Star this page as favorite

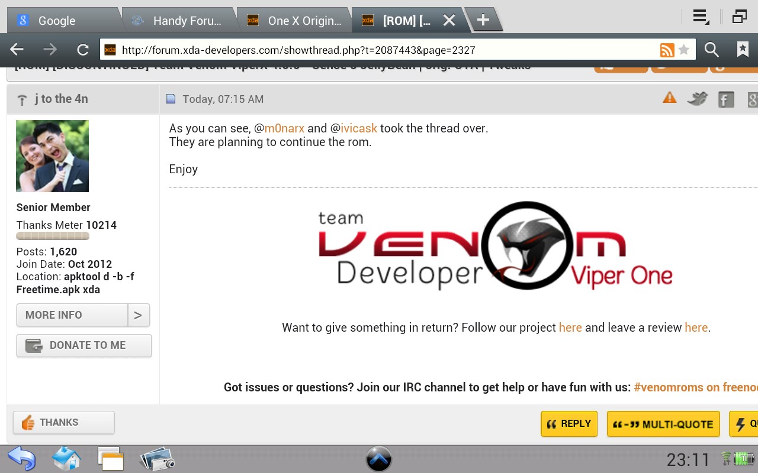coord(684,50)
